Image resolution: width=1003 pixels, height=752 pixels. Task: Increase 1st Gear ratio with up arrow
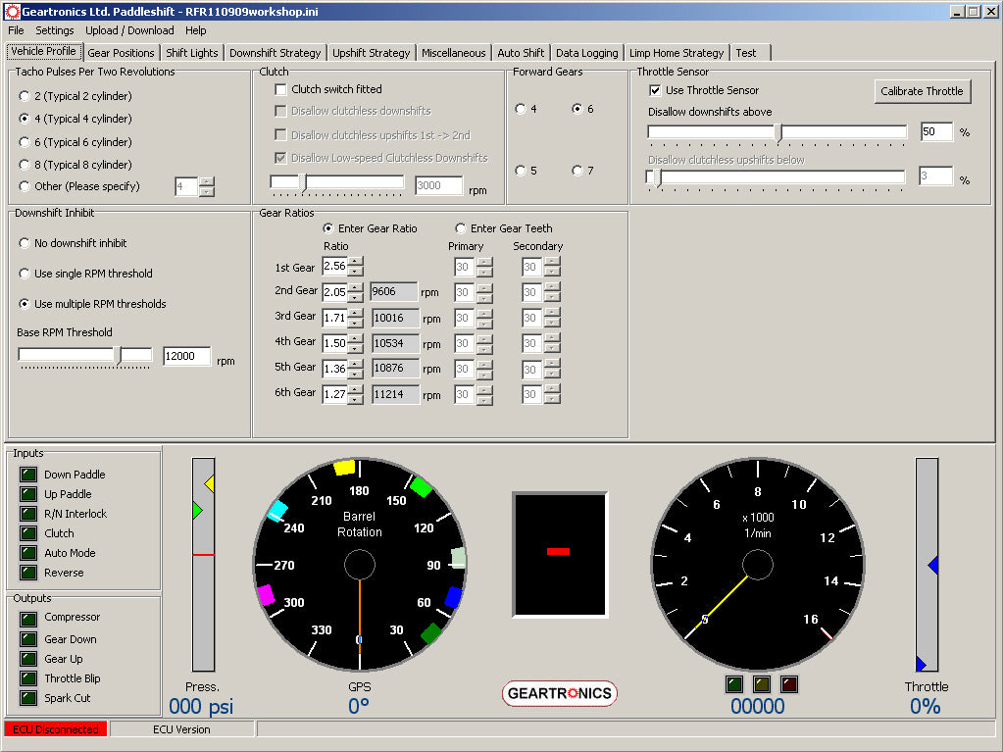tap(355, 261)
